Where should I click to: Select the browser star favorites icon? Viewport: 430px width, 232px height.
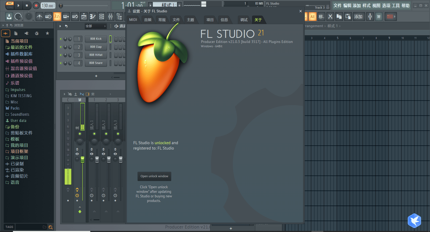(47, 33)
